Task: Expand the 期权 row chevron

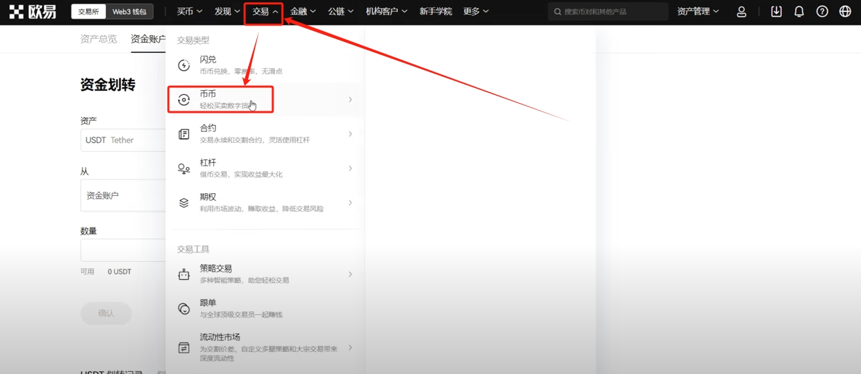Action: point(350,203)
